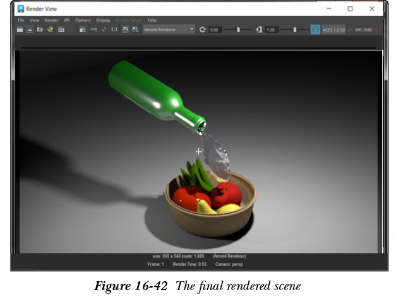Click the Display RGB channels icon
Viewport: 396px width, 297px height.
pyautogui.click(x=93, y=30)
